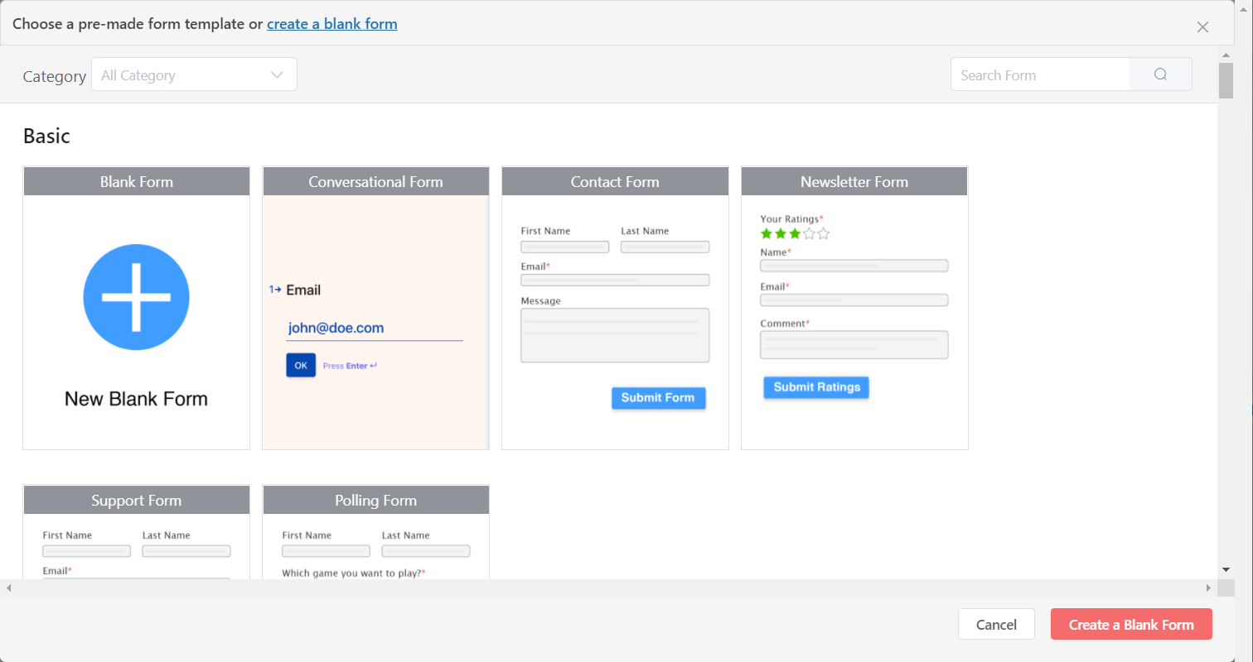Click the up arrow on the vertical scrollbar
Screen dimensions: 1253x662
[1226, 55]
